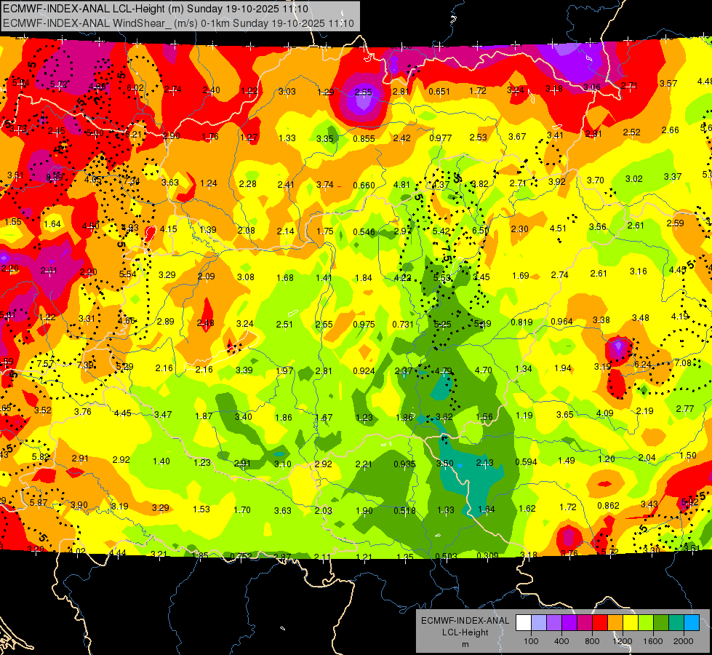Image resolution: width=712 pixels, height=655 pixels.
Task: Click the legend scale label 1200
Action: pos(622,641)
